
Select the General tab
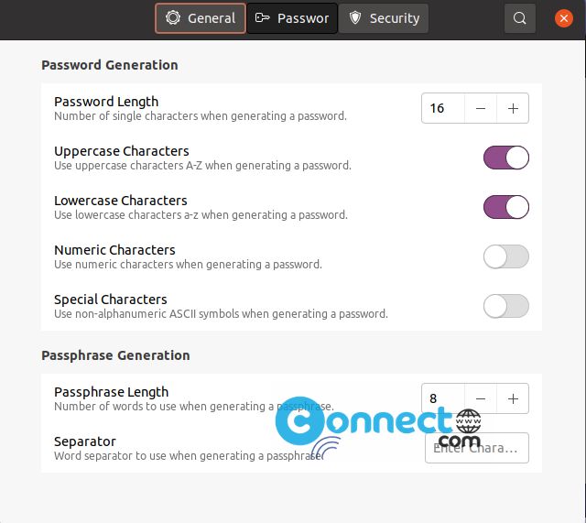pos(201,18)
